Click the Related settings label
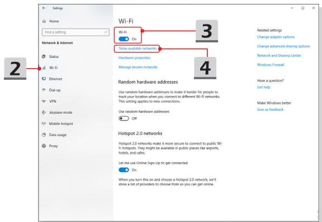The width and height of the screenshot is (322, 222). pyautogui.click(x=269, y=30)
